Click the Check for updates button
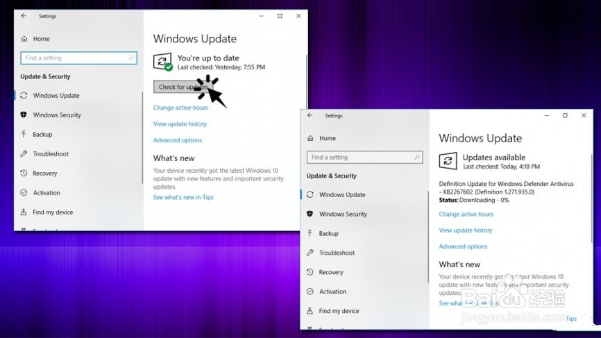601x338 pixels. click(183, 87)
